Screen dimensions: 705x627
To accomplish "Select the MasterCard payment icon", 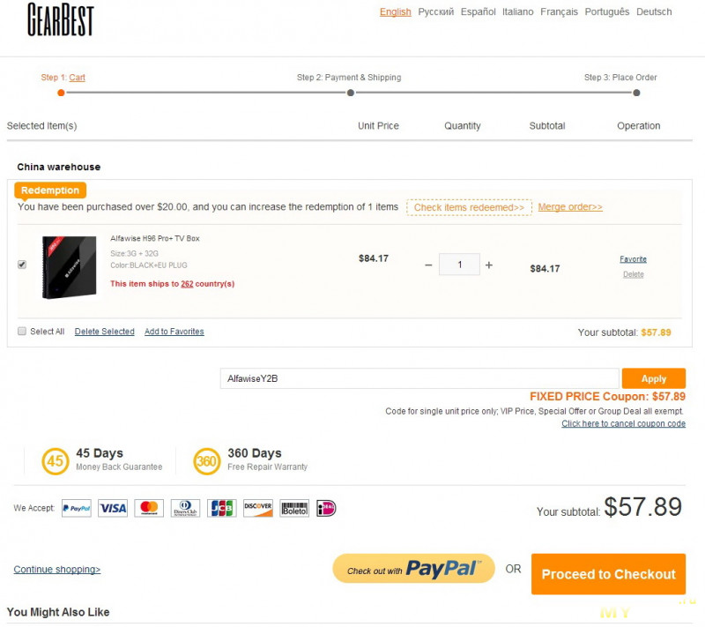I will [149, 508].
